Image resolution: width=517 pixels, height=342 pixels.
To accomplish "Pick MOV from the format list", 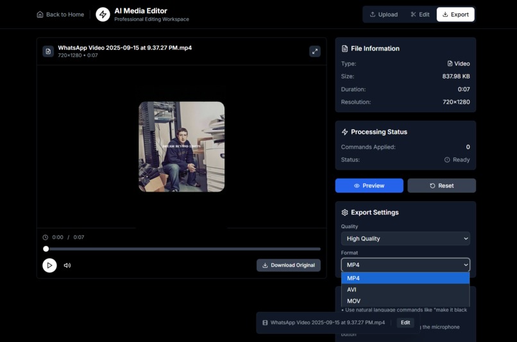I will click(x=405, y=301).
